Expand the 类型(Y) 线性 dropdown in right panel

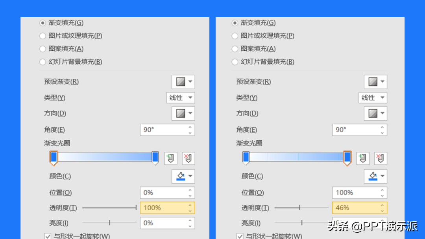pyautogui.click(x=373, y=98)
